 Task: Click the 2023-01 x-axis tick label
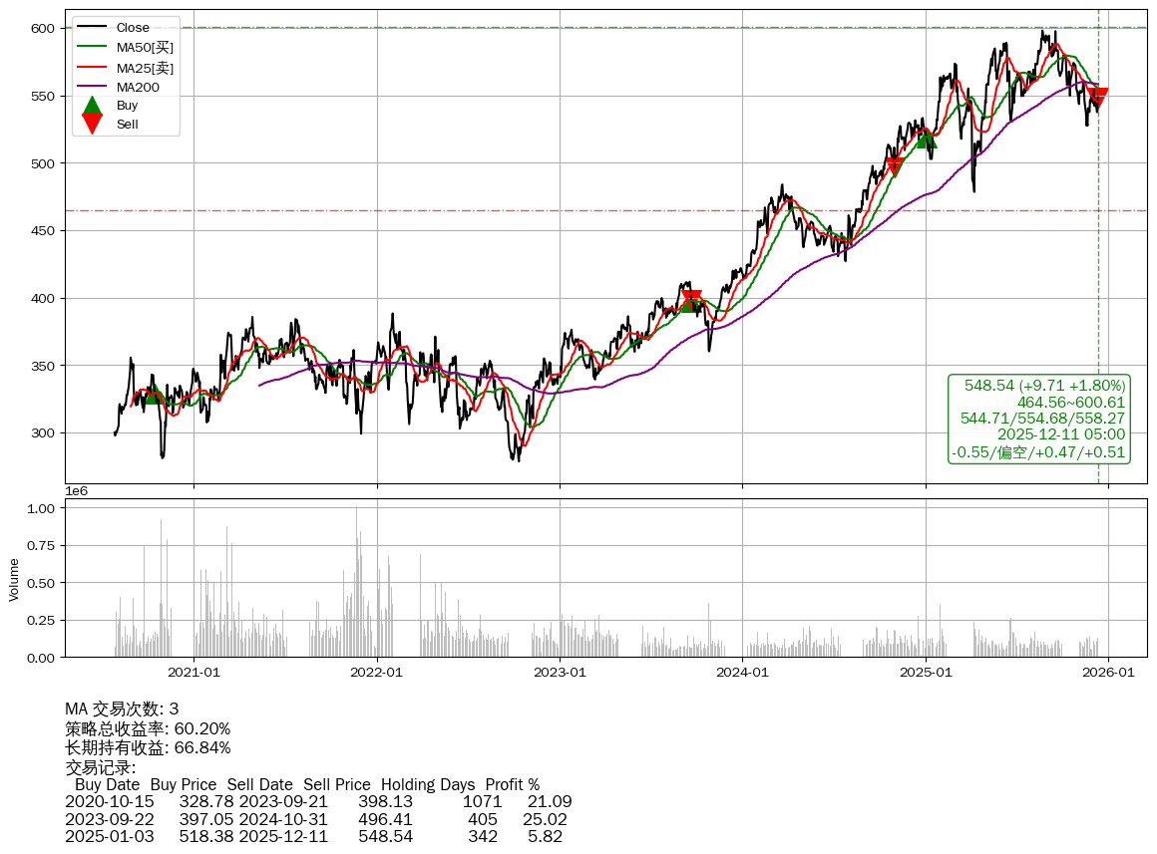pyautogui.click(x=560, y=673)
